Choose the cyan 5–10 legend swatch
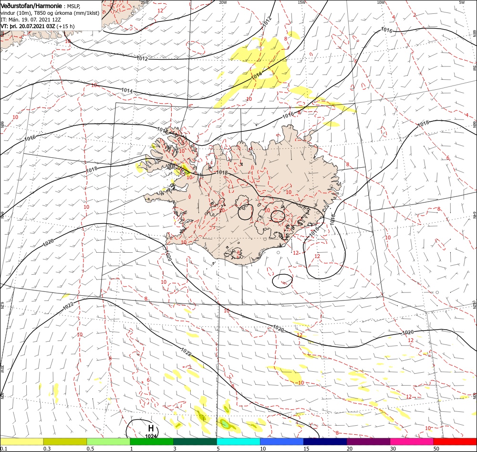Image resolution: width=477 pixels, height=452 pixels. point(238,441)
